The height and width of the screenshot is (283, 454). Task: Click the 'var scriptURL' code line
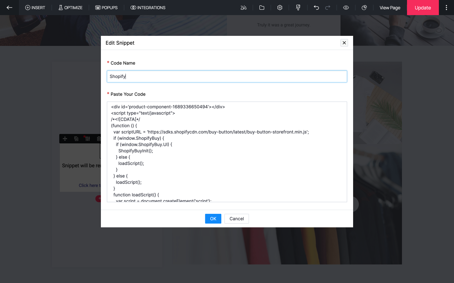click(x=211, y=132)
